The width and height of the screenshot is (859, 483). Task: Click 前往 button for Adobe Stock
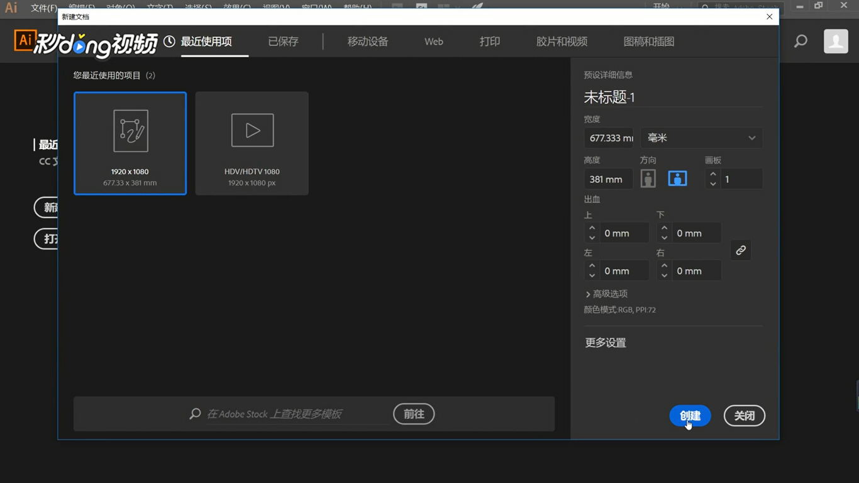tap(414, 414)
